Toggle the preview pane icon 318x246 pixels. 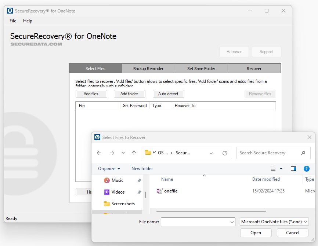point(293,169)
